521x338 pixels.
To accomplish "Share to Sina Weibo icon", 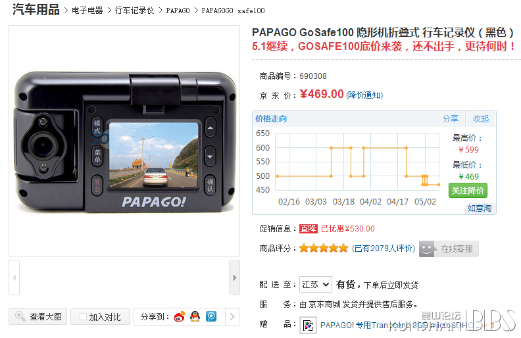I will [180, 316].
